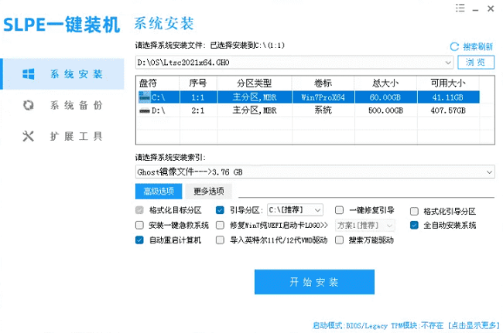
Task: Click the refresh icon next to 搜索刷新
Action: [x=454, y=47]
